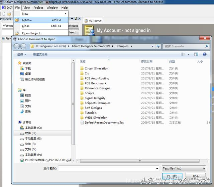This screenshot has width=214, height=187.
Task: Toggle the preview pane icon
Action: click(x=196, y=54)
